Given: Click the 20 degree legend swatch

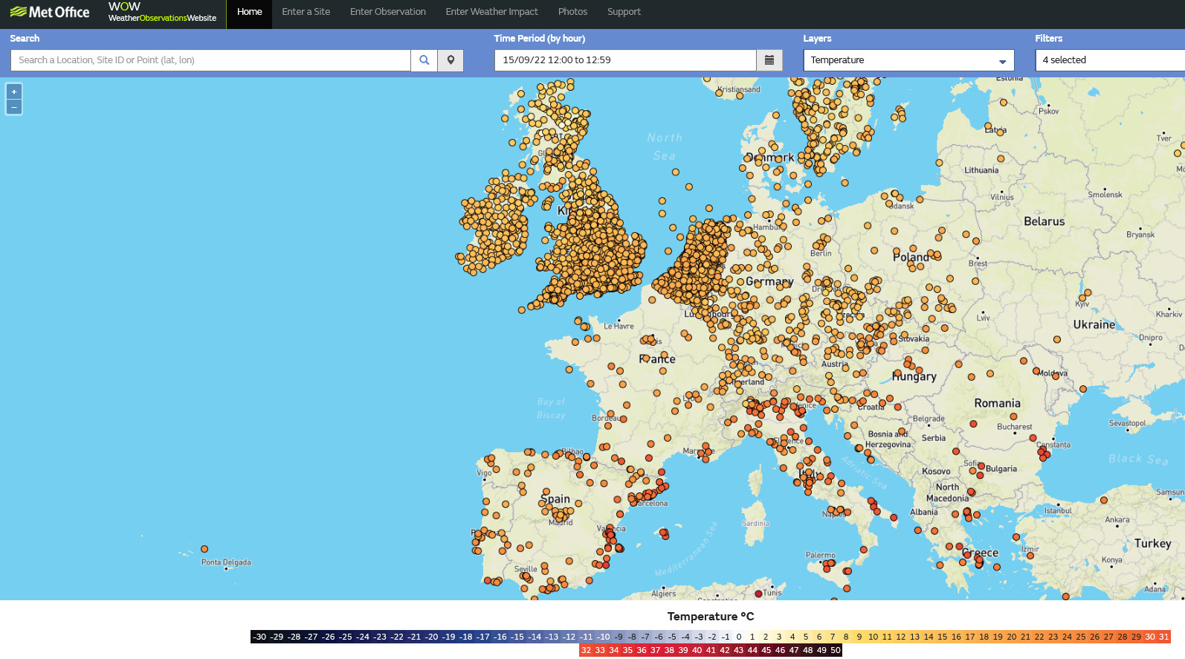Looking at the screenshot, I should [x=1011, y=637].
